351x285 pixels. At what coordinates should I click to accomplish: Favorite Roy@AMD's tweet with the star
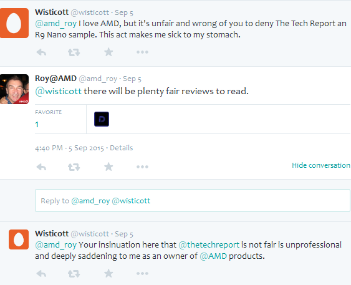(x=108, y=167)
